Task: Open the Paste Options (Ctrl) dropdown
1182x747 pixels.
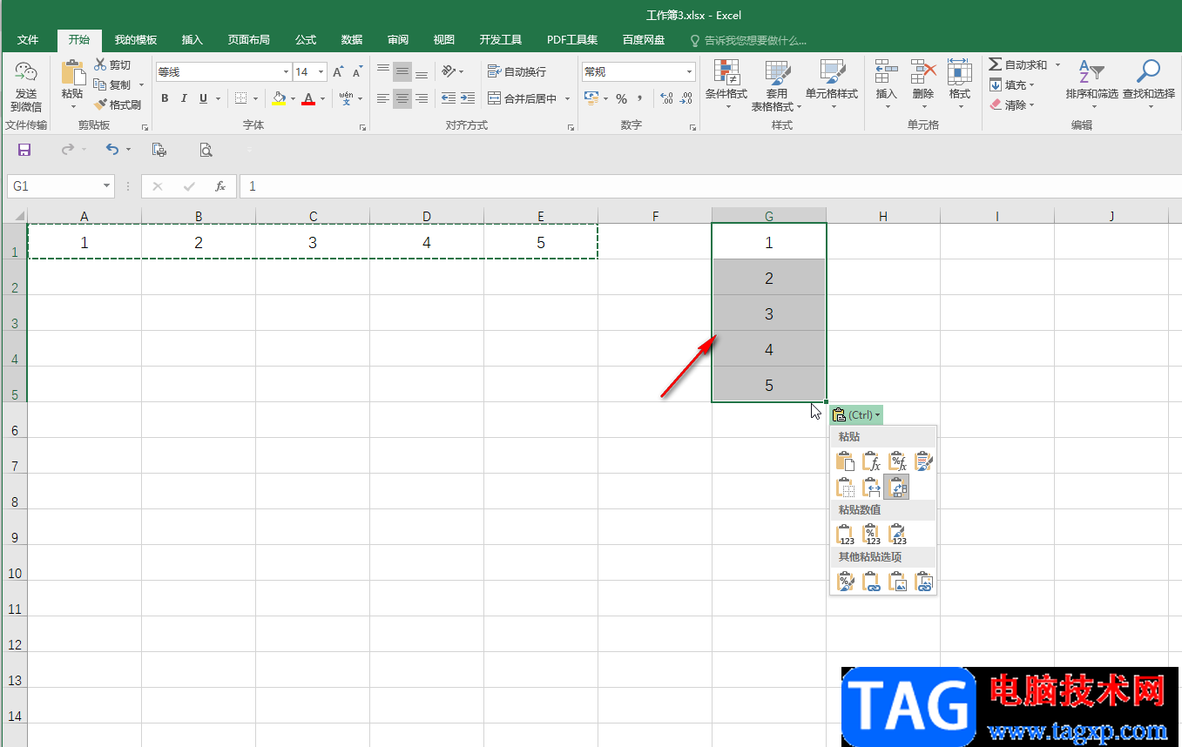Action: 857,415
